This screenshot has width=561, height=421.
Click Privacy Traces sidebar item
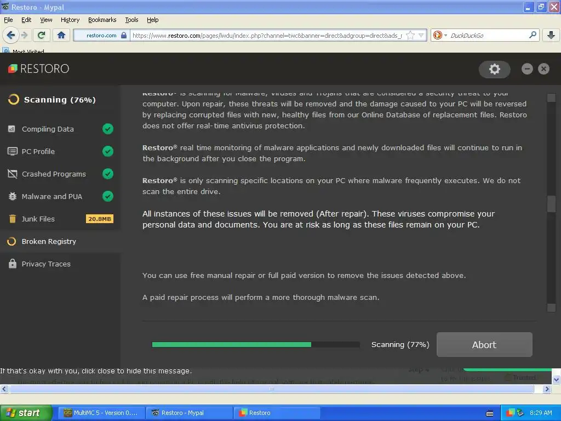click(x=60, y=264)
